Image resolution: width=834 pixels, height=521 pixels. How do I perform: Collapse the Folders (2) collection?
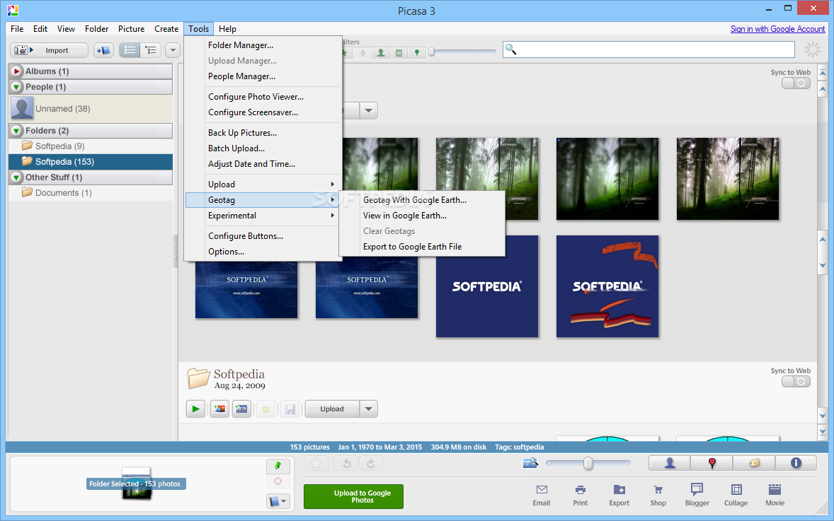click(16, 131)
